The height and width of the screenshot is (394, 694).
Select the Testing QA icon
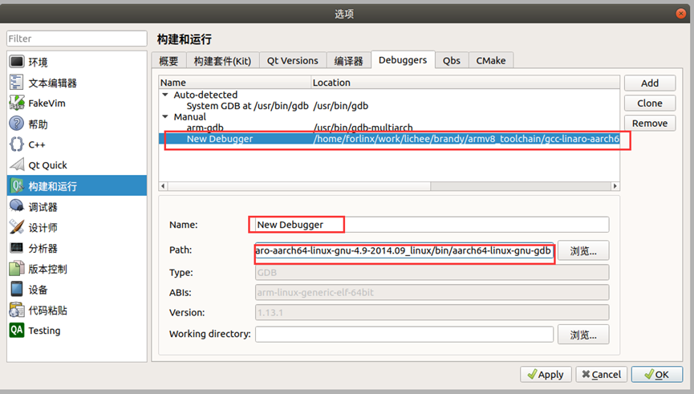coord(17,331)
